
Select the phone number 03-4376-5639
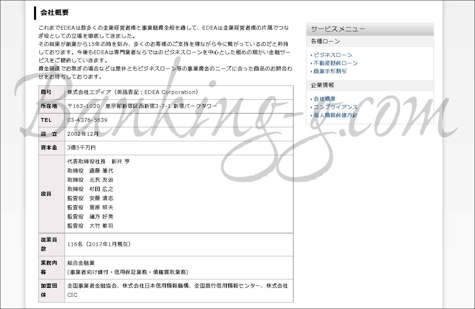(87, 120)
